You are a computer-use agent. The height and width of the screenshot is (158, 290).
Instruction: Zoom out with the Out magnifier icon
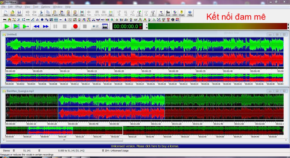pos(146,13)
